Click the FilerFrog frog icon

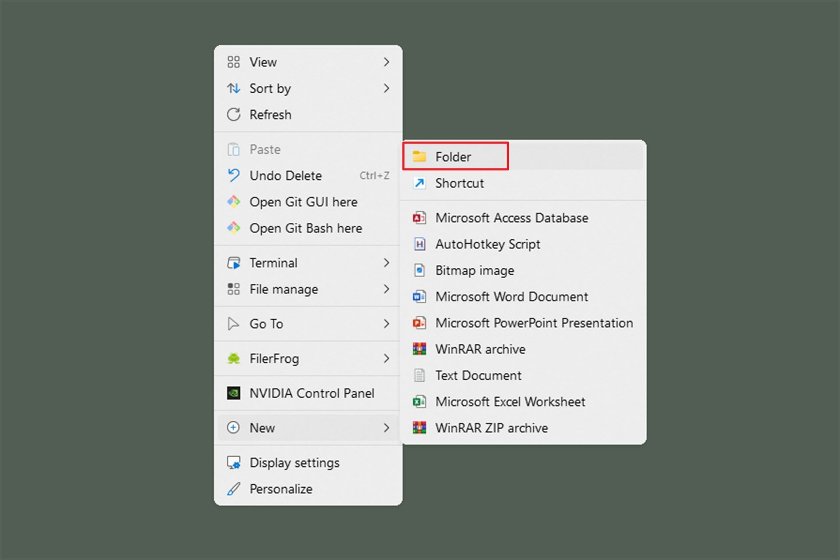click(x=234, y=358)
